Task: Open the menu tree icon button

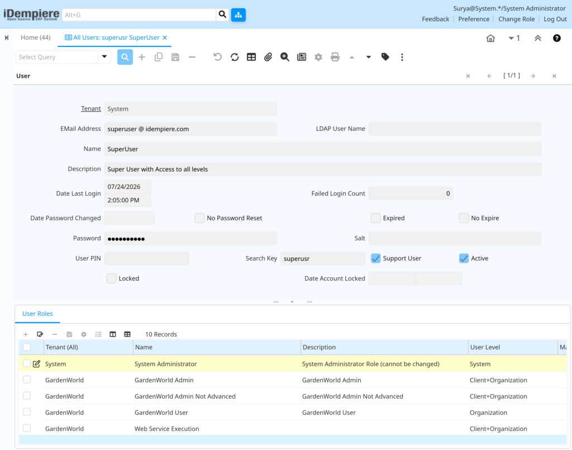Action: (x=238, y=15)
